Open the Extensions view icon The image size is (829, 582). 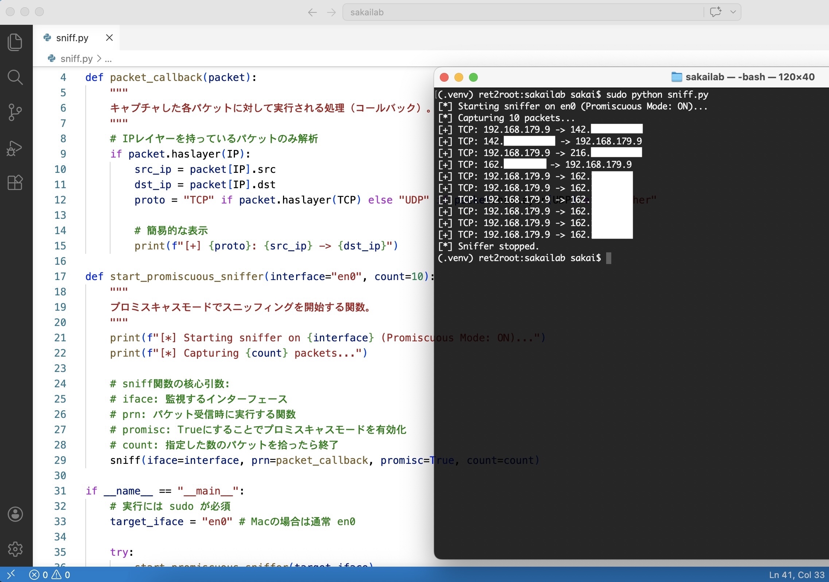pos(15,182)
